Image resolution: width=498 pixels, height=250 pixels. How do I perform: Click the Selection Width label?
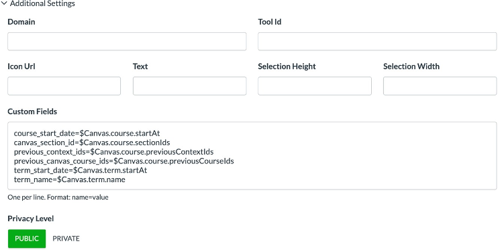click(x=411, y=67)
